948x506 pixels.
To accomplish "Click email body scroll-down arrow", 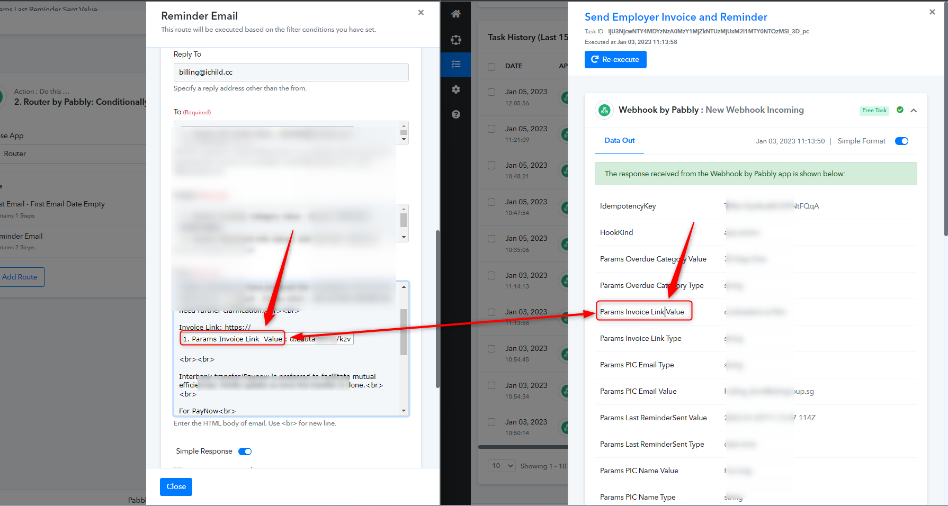I will point(404,411).
